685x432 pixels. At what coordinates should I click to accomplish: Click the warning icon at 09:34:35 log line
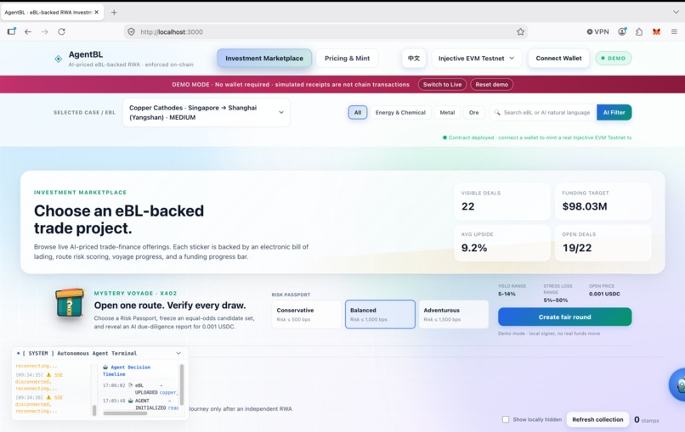48,375
